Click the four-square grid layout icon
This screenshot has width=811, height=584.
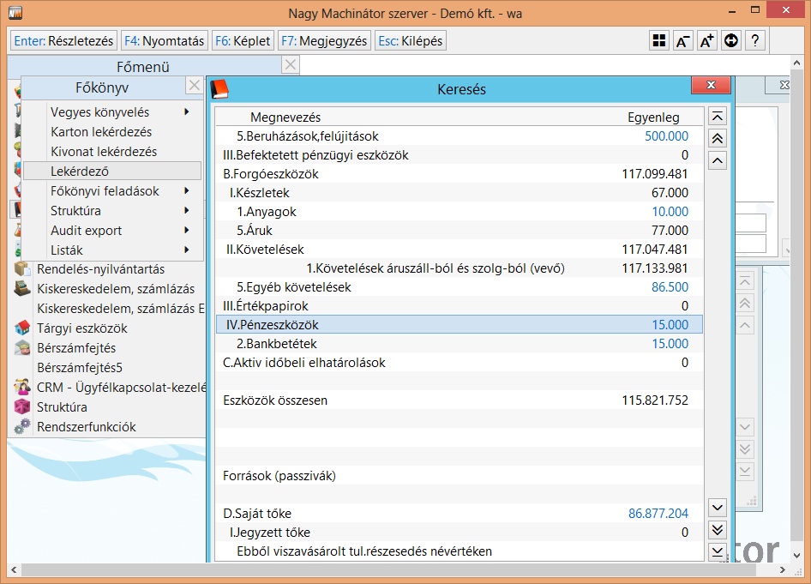pyautogui.click(x=658, y=40)
